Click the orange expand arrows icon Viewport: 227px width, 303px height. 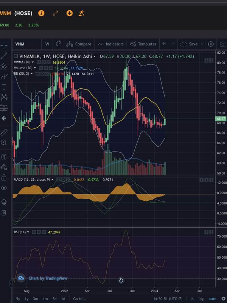pyautogui.click(x=55, y=13)
